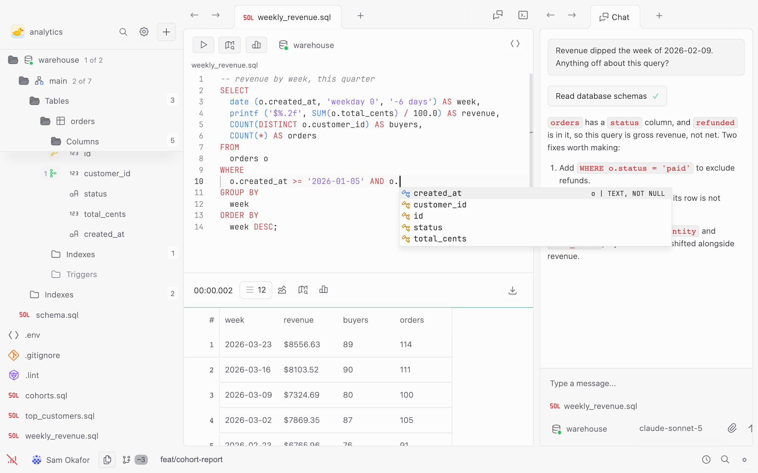Show the results bar chart icon
758x473 pixels.
(x=324, y=290)
